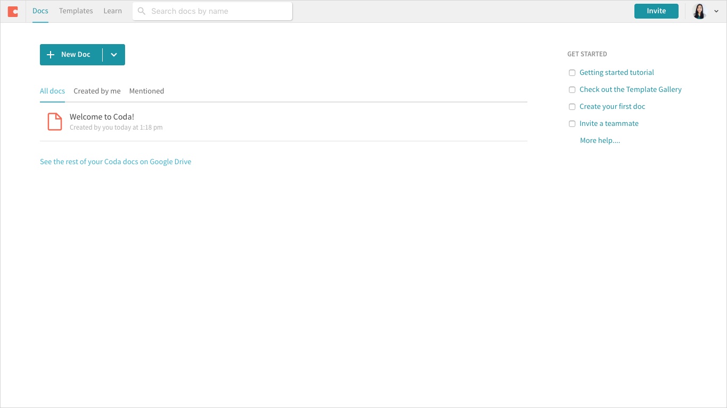
Task: Go to the Docs tab
Action: [x=40, y=11]
